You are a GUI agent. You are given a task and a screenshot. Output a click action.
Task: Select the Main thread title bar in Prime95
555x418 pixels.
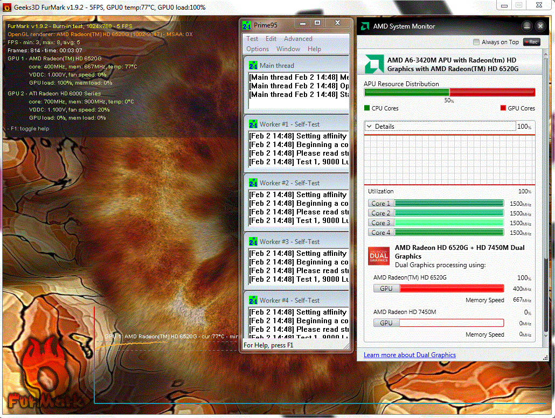click(296, 66)
